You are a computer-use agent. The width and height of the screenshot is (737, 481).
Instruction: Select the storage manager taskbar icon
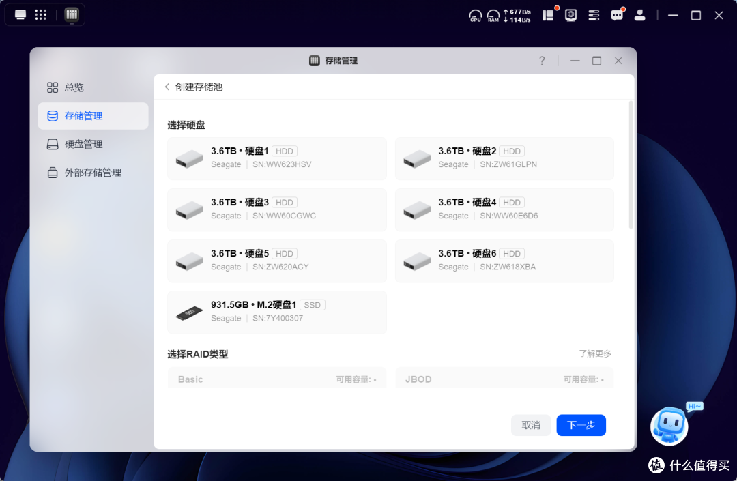(72, 14)
